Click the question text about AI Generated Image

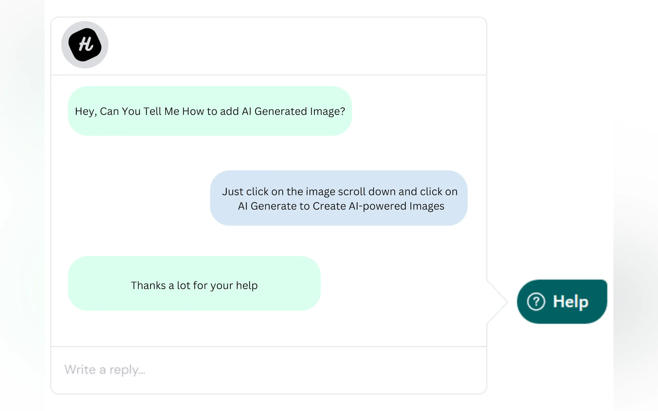[210, 112]
